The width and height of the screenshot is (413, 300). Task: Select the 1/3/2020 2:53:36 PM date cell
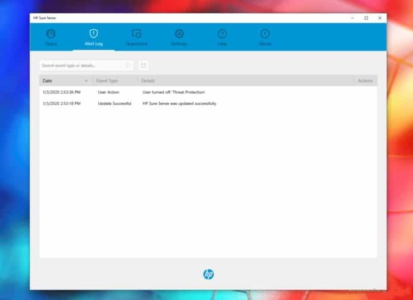tap(62, 92)
